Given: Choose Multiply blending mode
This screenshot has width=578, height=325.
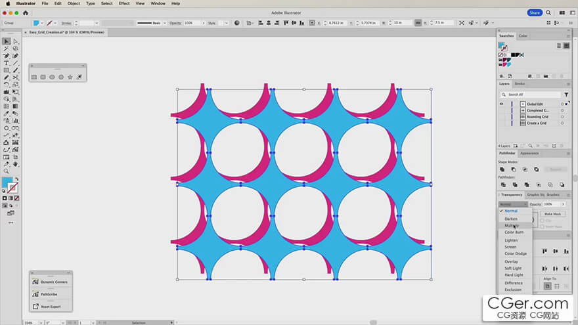Looking at the screenshot, I should pyautogui.click(x=512, y=225).
